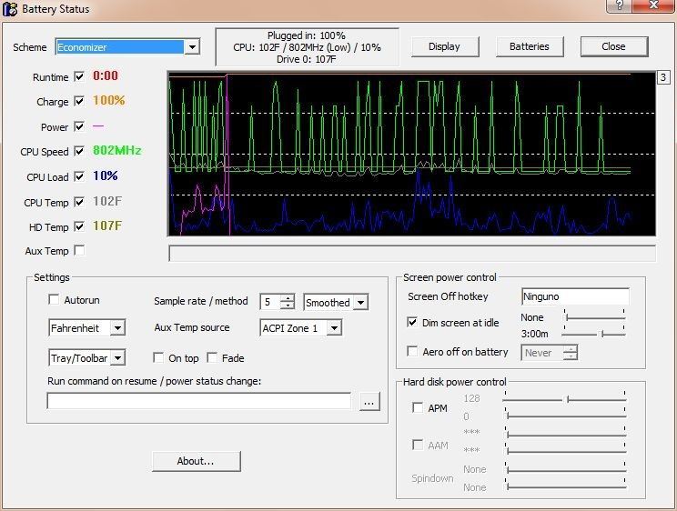This screenshot has width=677, height=511.
Task: Click the run command input field
Action: coord(199,401)
